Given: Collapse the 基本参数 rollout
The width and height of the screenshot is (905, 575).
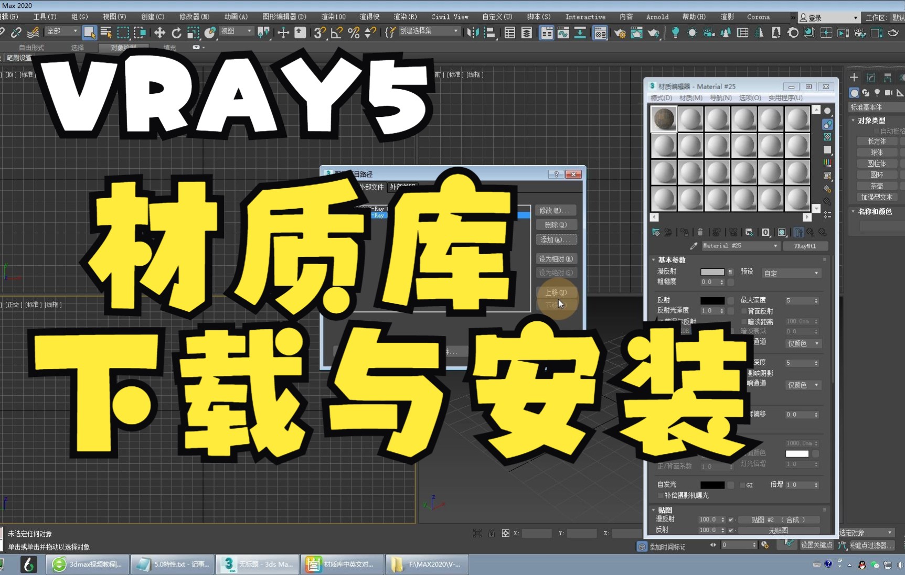Looking at the screenshot, I should [x=671, y=259].
